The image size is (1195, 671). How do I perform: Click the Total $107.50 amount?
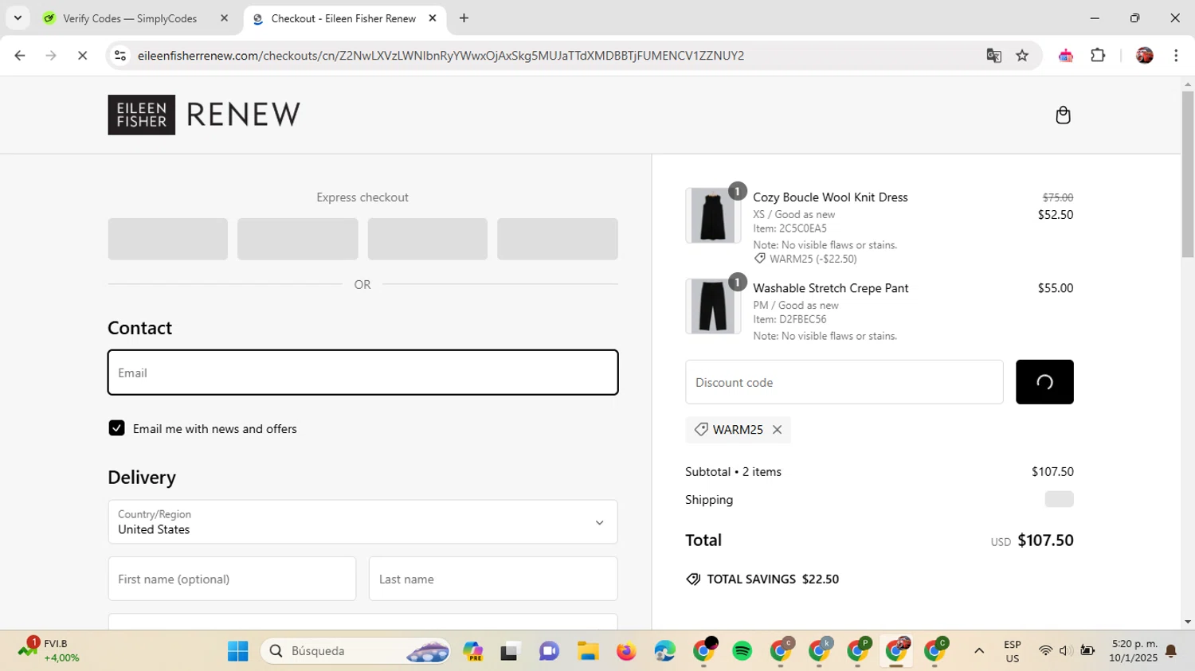(x=1045, y=540)
